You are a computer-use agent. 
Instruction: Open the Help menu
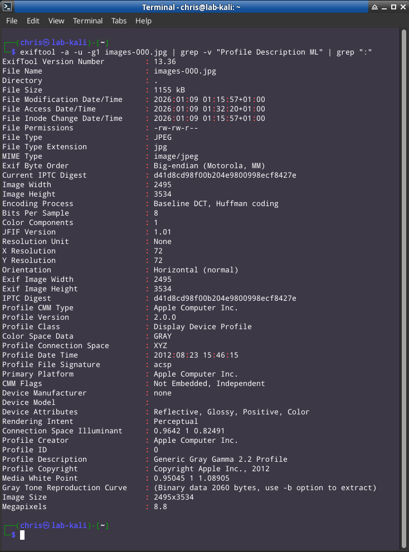(x=143, y=21)
